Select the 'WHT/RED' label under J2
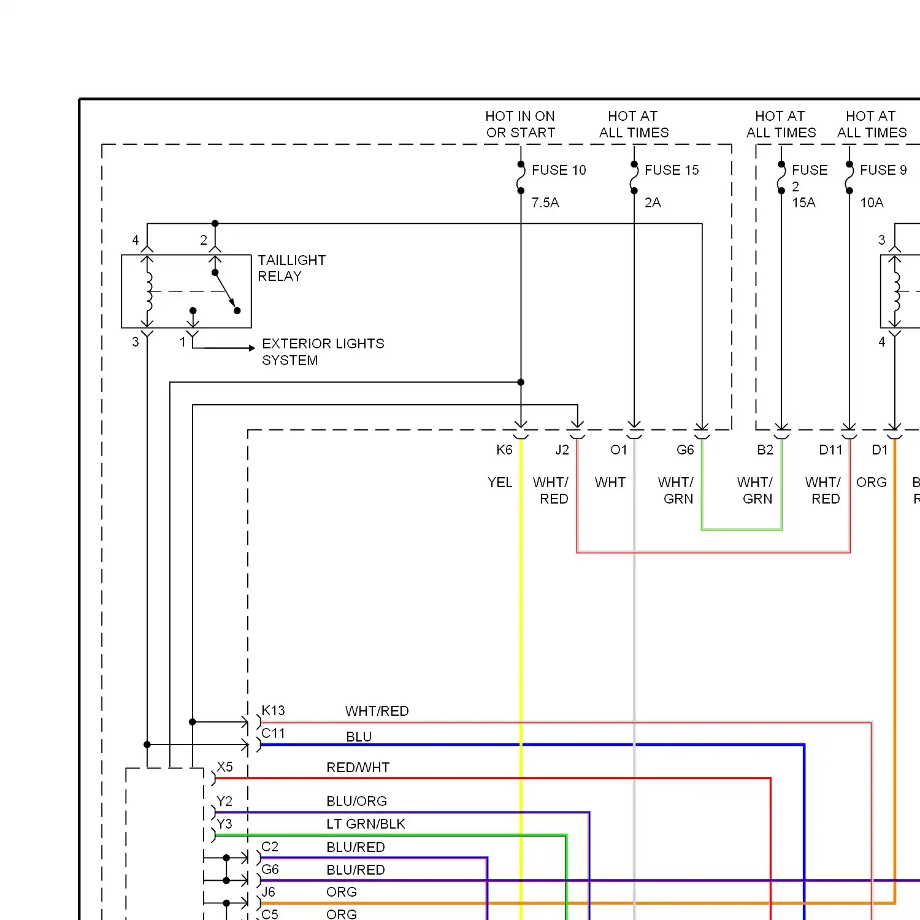The height and width of the screenshot is (920, 920). click(x=551, y=491)
